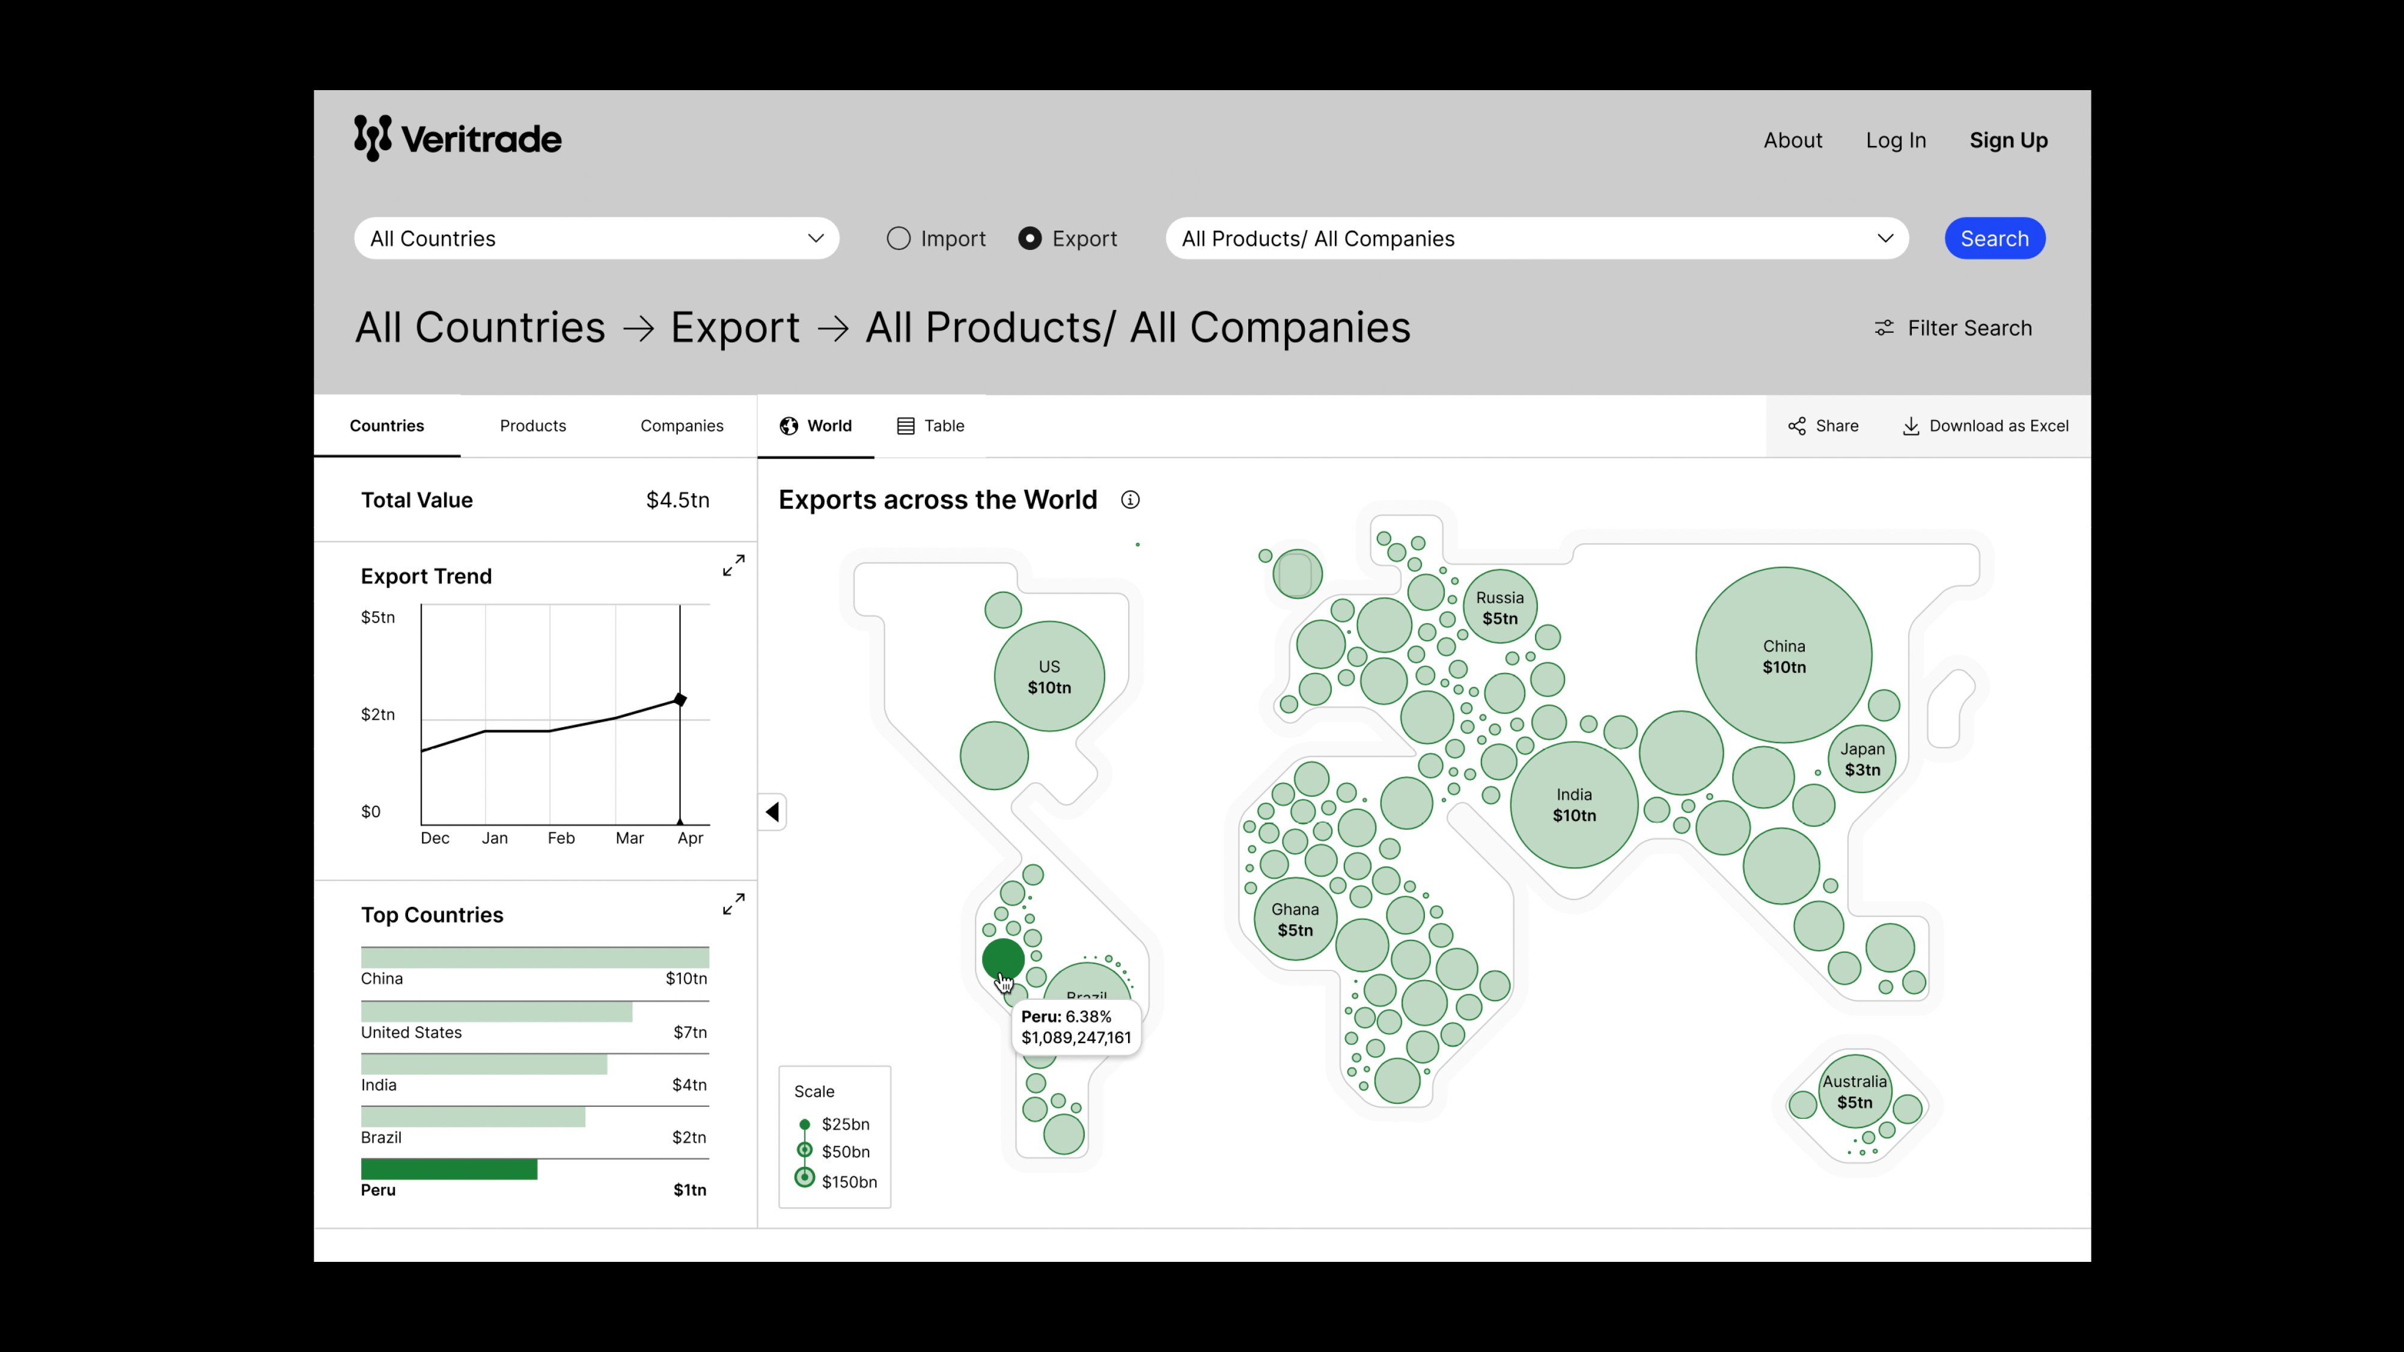Select the Export radio button
This screenshot has height=1352, width=2404.
1030,239
